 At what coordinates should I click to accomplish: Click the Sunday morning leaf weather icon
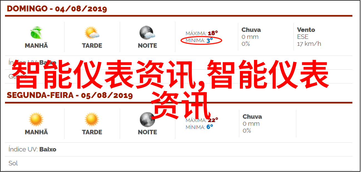tap(36, 33)
